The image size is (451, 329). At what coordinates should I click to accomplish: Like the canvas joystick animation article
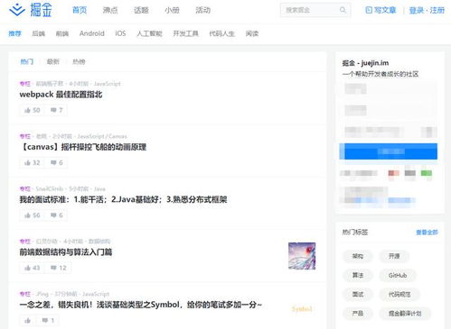(x=33, y=163)
